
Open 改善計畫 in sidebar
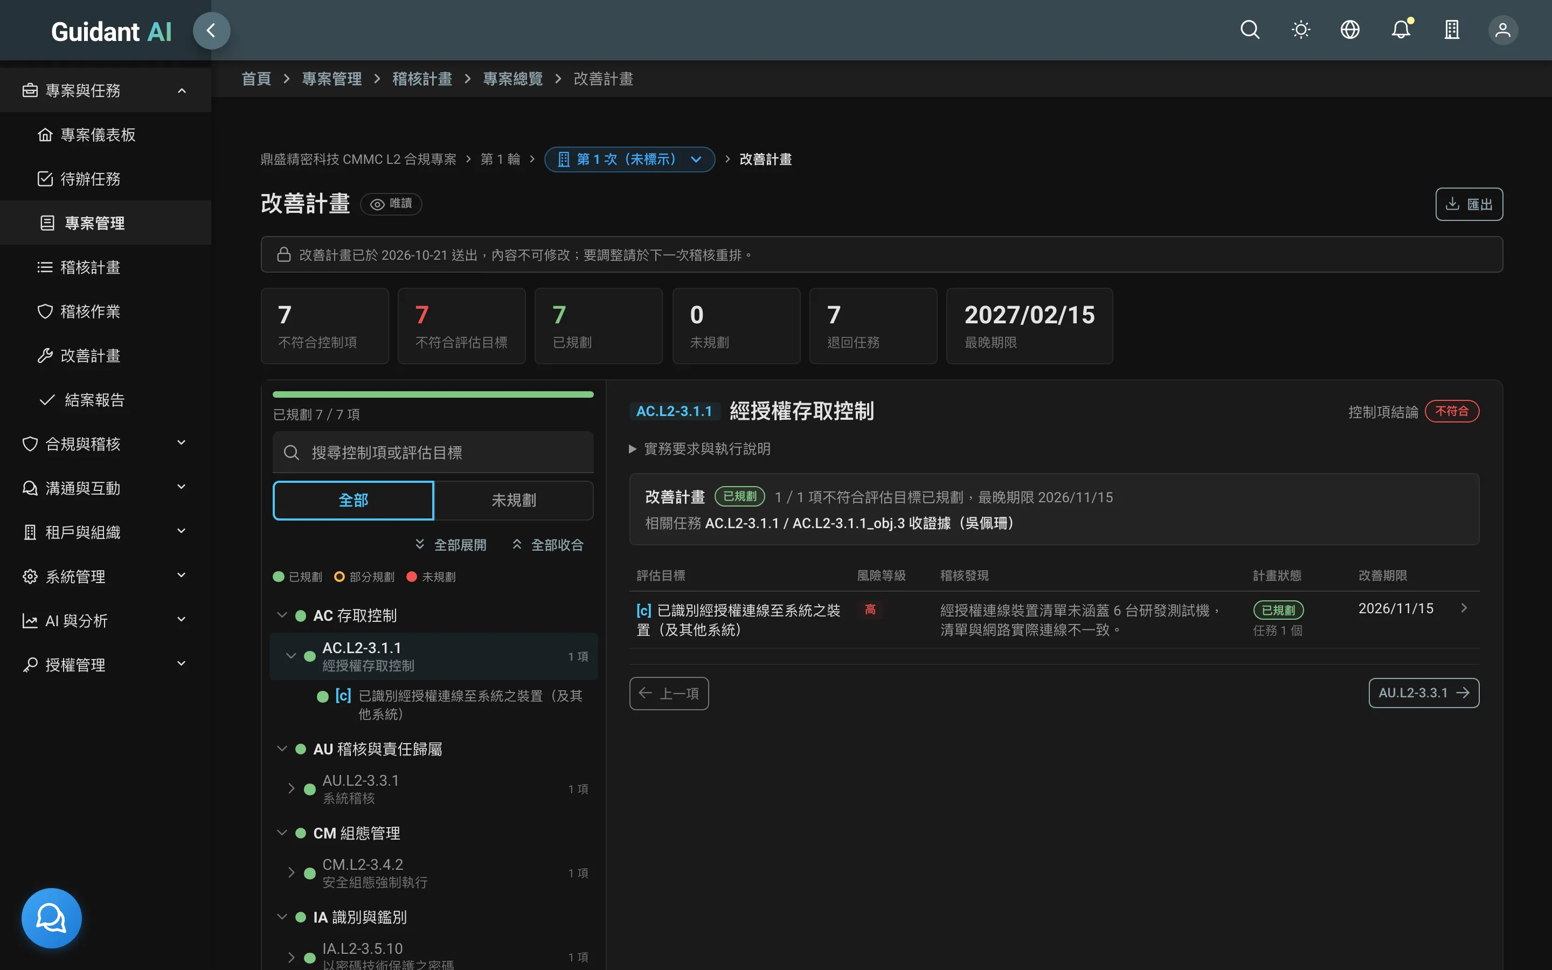click(105, 356)
